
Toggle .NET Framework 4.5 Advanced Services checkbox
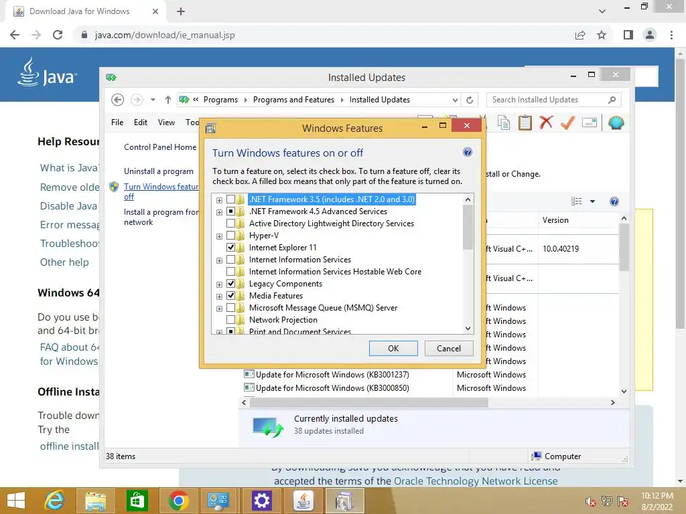(x=230, y=211)
